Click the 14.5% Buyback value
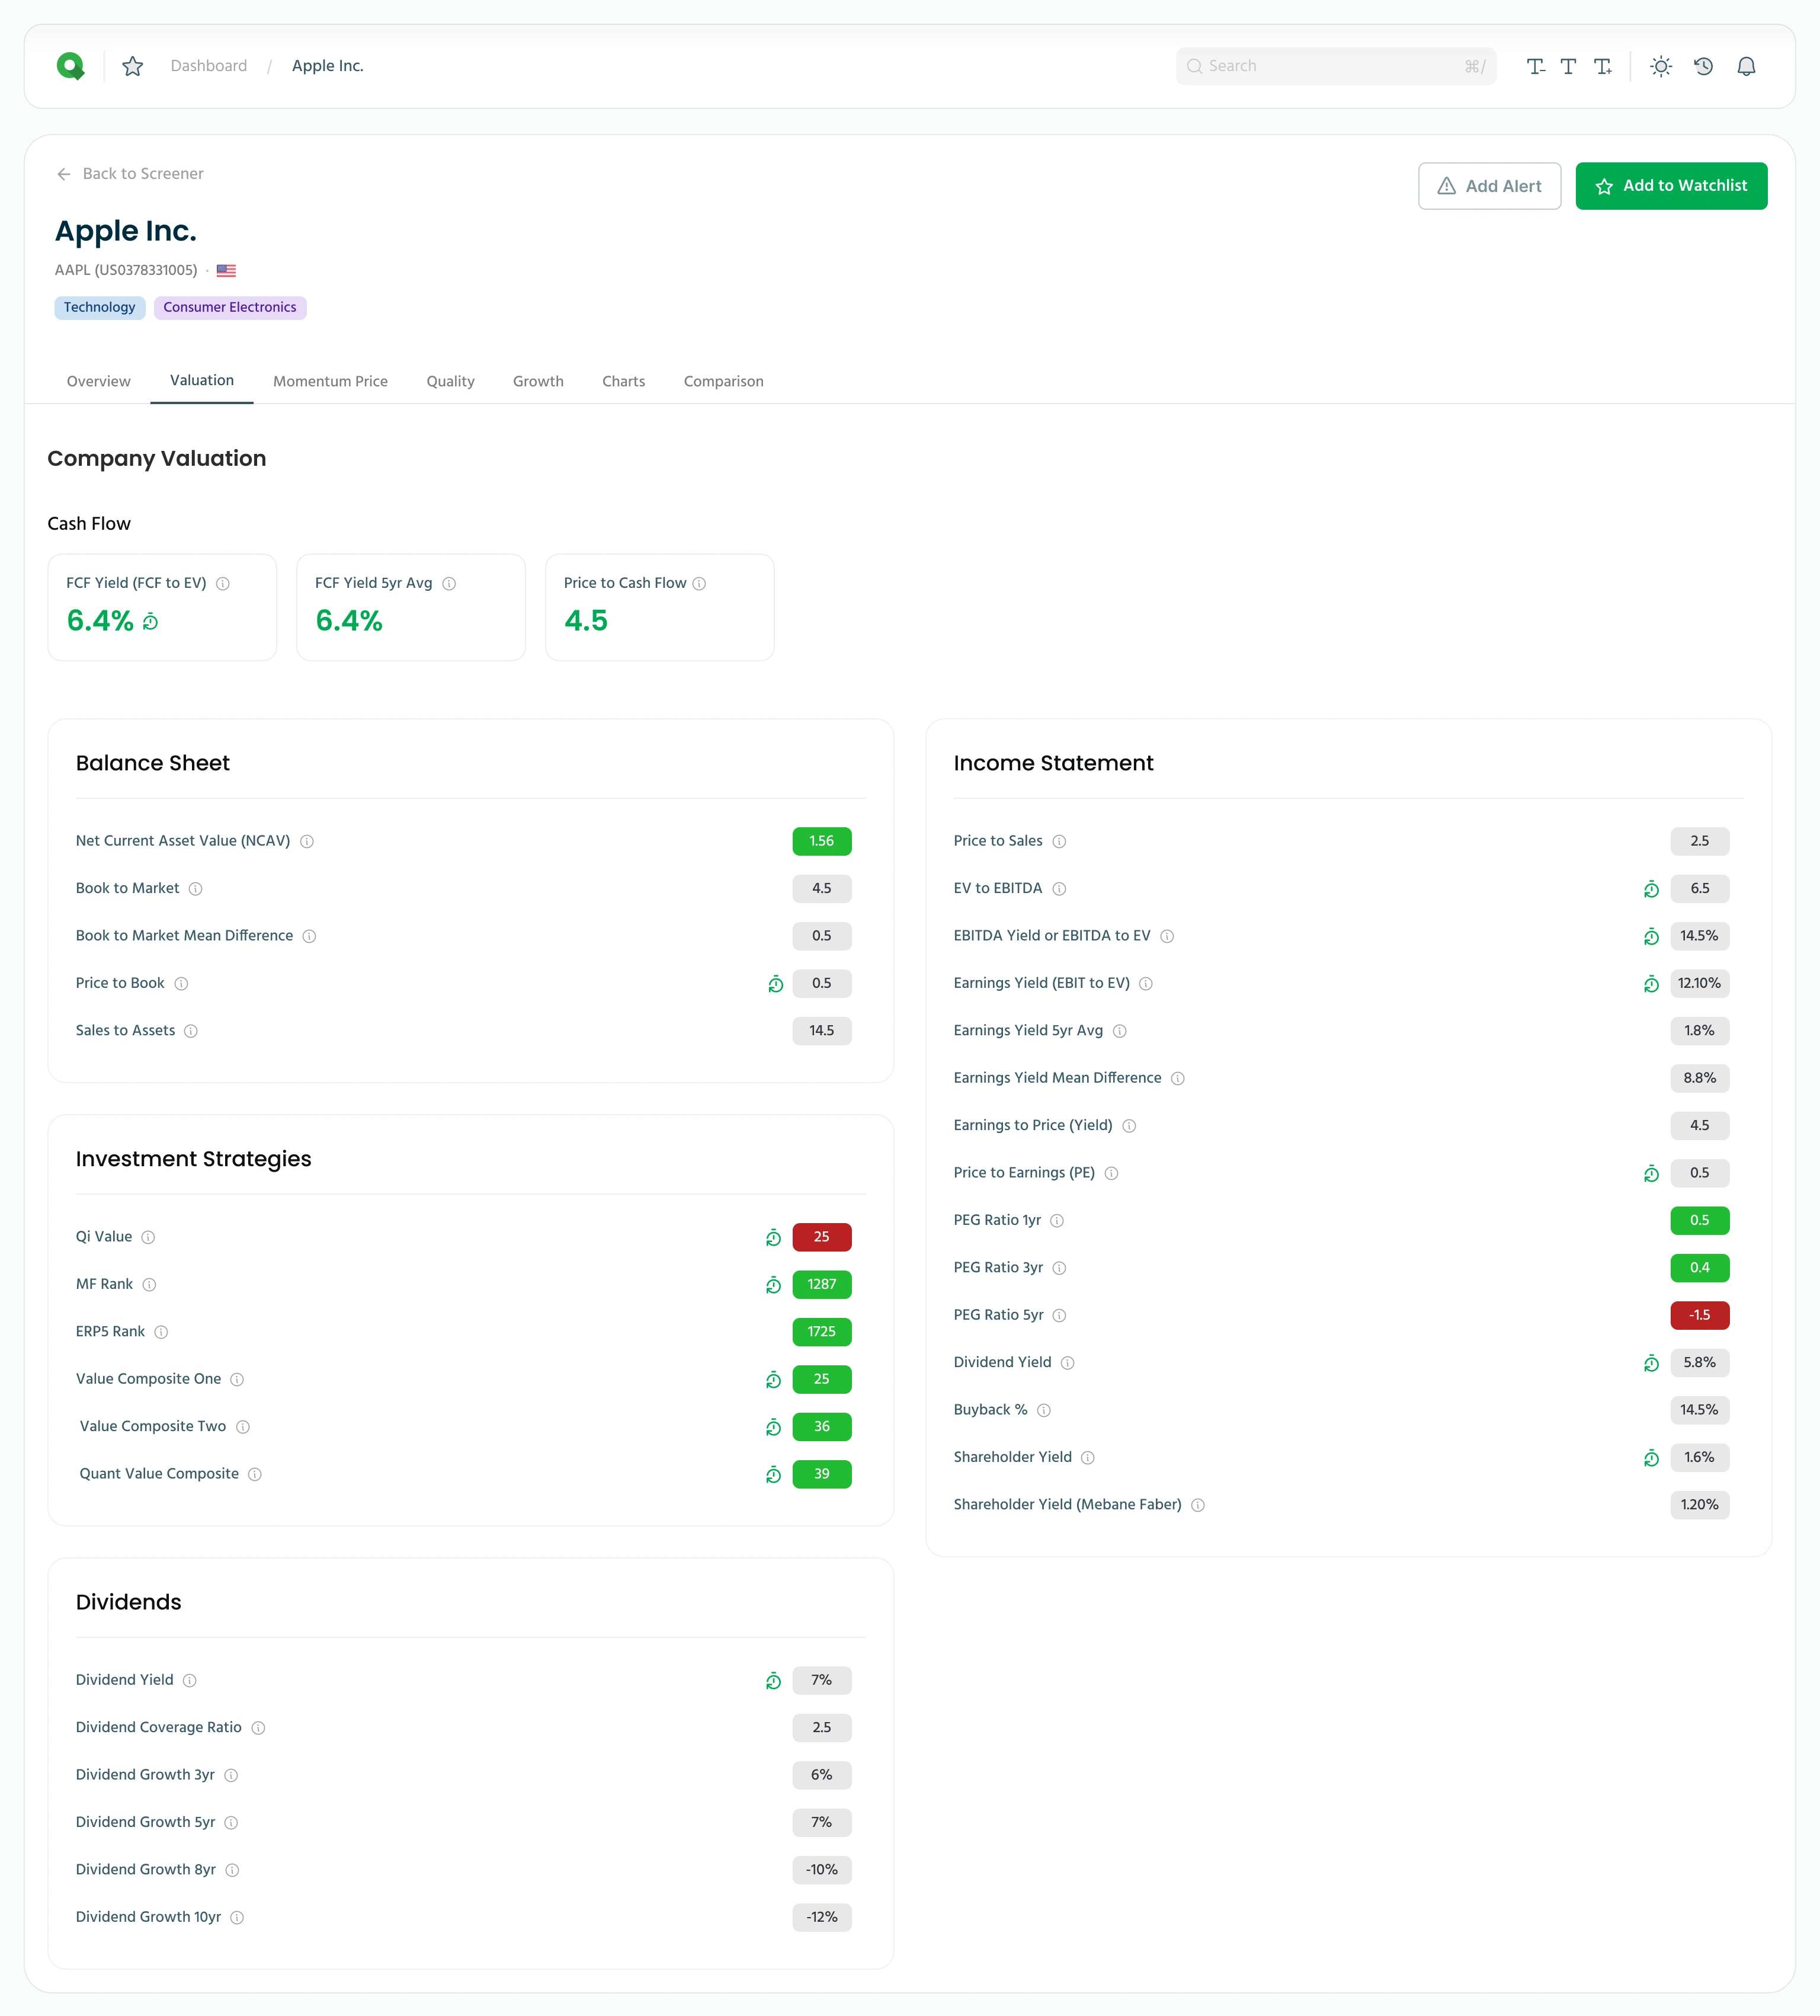This screenshot has height=2016, width=1820. pyautogui.click(x=1699, y=1411)
